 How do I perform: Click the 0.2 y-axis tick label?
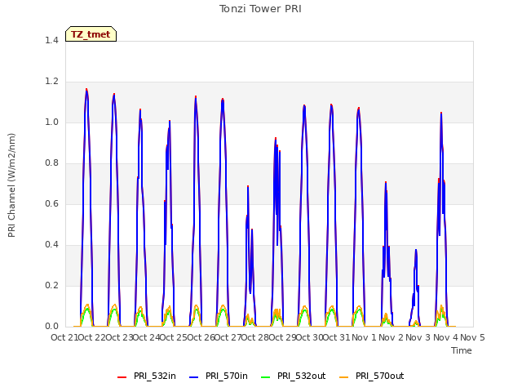(51, 285)
